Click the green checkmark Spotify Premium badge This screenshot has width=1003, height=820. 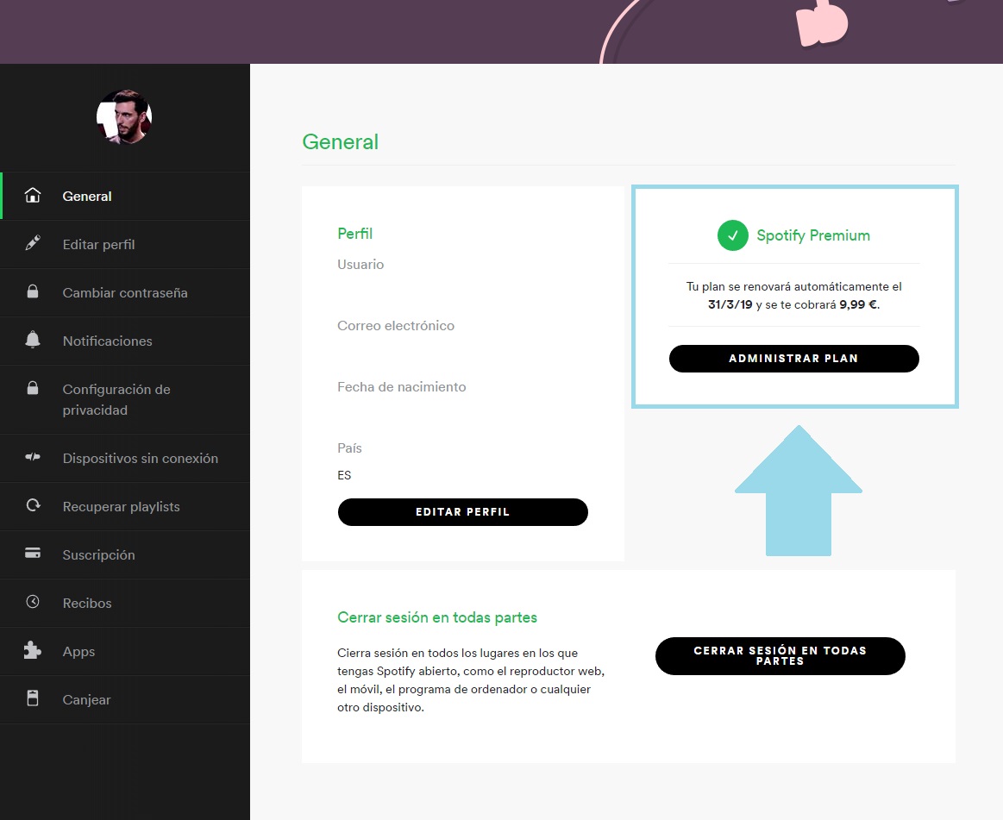(x=733, y=235)
